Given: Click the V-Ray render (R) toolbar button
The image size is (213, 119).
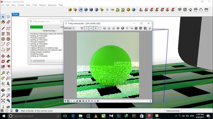Looking at the screenshot, I should (81, 10).
